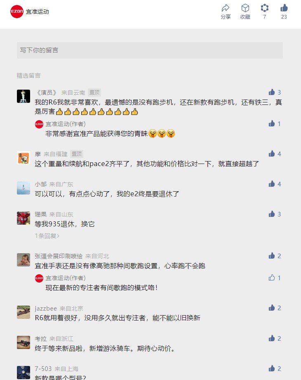Like the article with thumbs-up showing 23
301x380 pixels.
[x=284, y=8]
